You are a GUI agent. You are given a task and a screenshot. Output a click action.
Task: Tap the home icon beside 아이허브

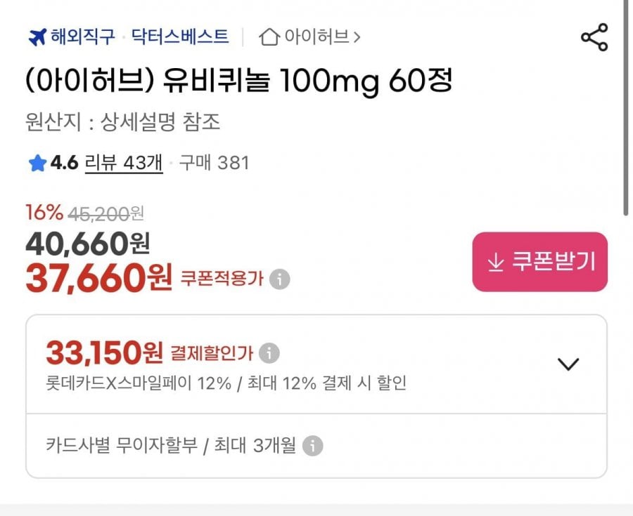coord(269,37)
